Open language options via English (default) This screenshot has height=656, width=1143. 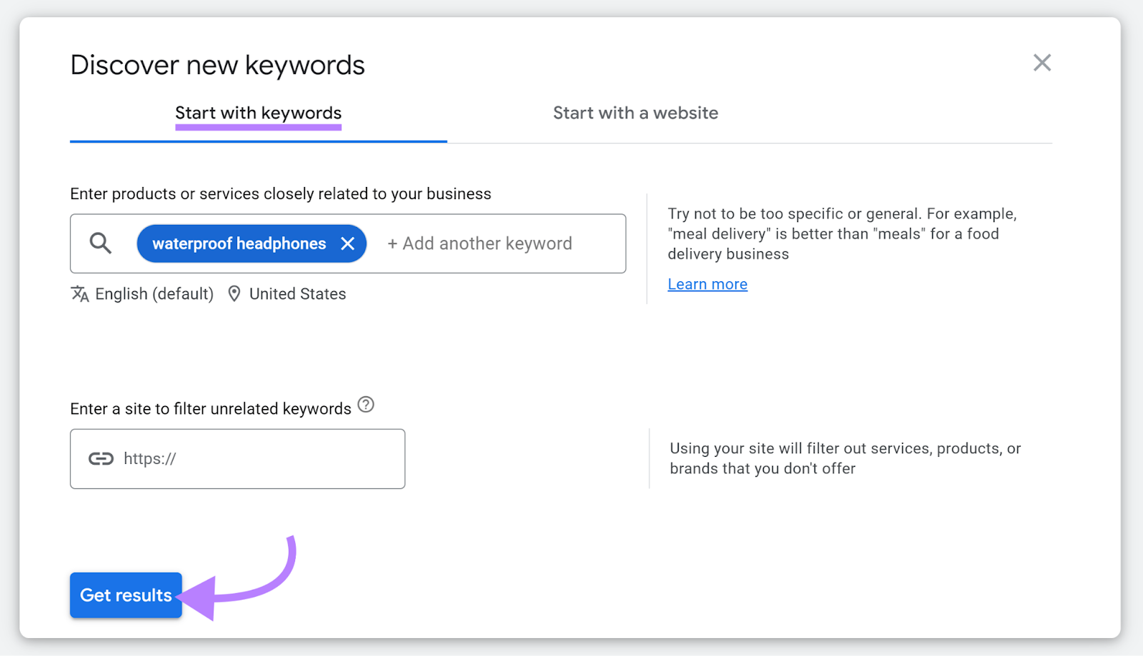coord(154,293)
